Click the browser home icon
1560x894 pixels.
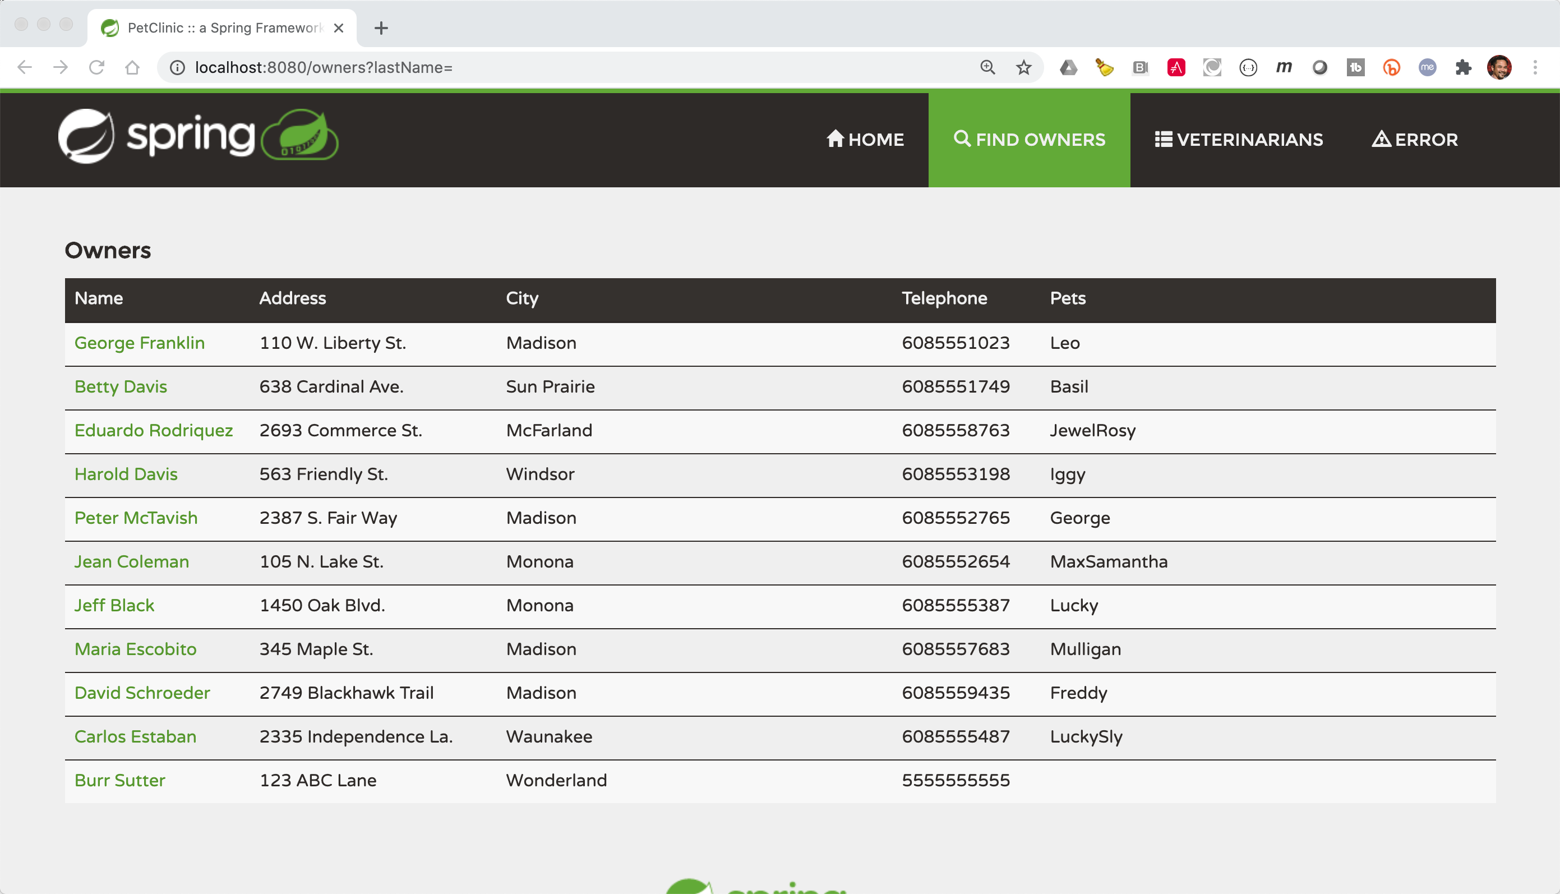pos(132,67)
